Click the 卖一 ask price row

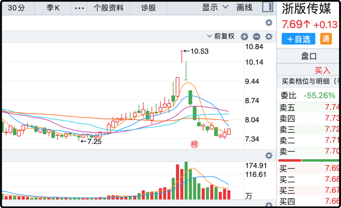tap(308, 152)
